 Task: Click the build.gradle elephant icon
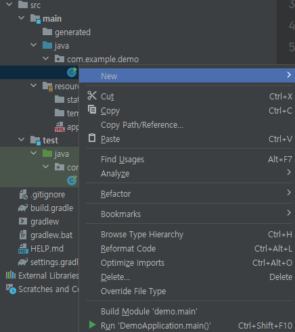tap(23, 208)
